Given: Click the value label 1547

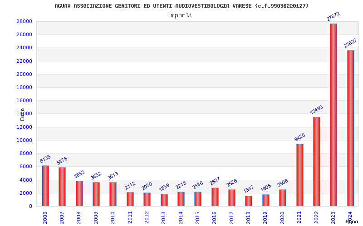Looking at the screenshot, I should tap(248, 189).
